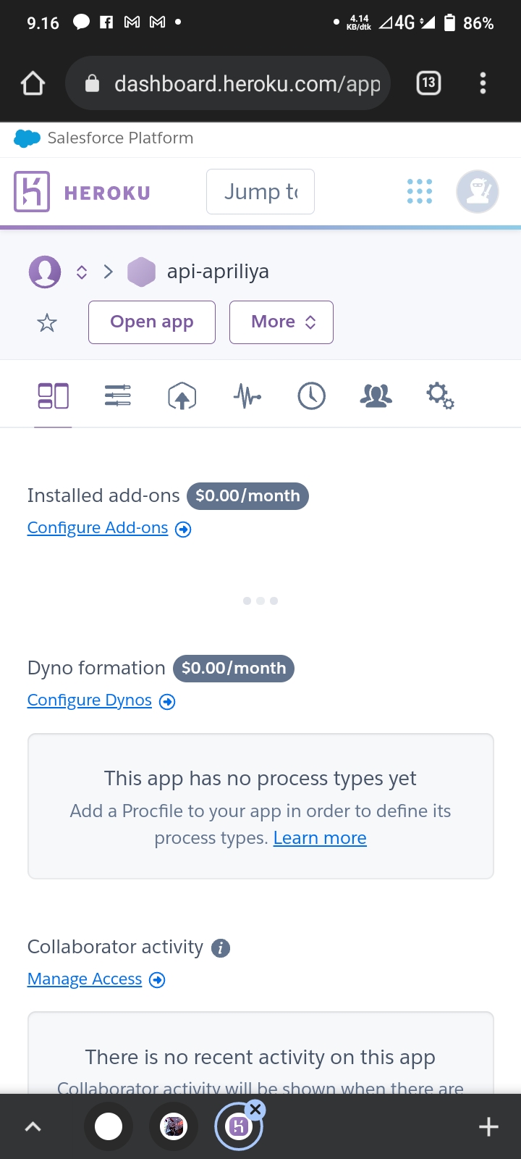The image size is (521, 1159).
Task: Click the Collaborator activity heading
Action: [x=115, y=947]
